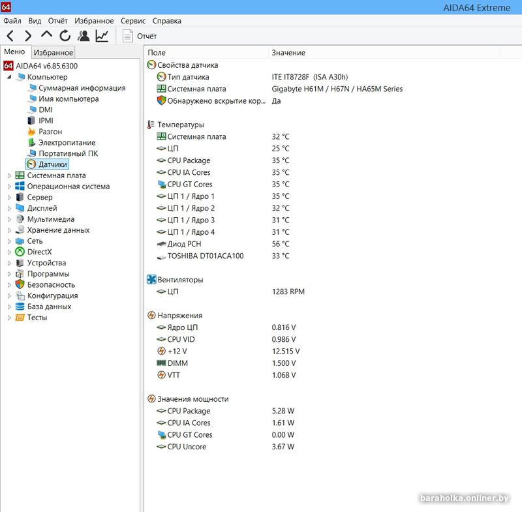Screen dimensions: 522x512
Task: Open the Вид menu
Action: 35,21
